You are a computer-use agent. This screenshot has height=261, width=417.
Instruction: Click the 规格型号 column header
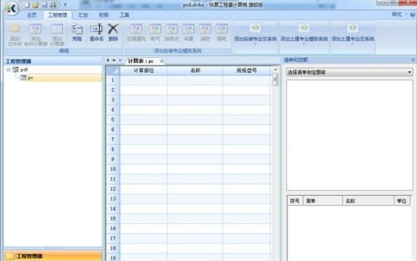(247, 71)
